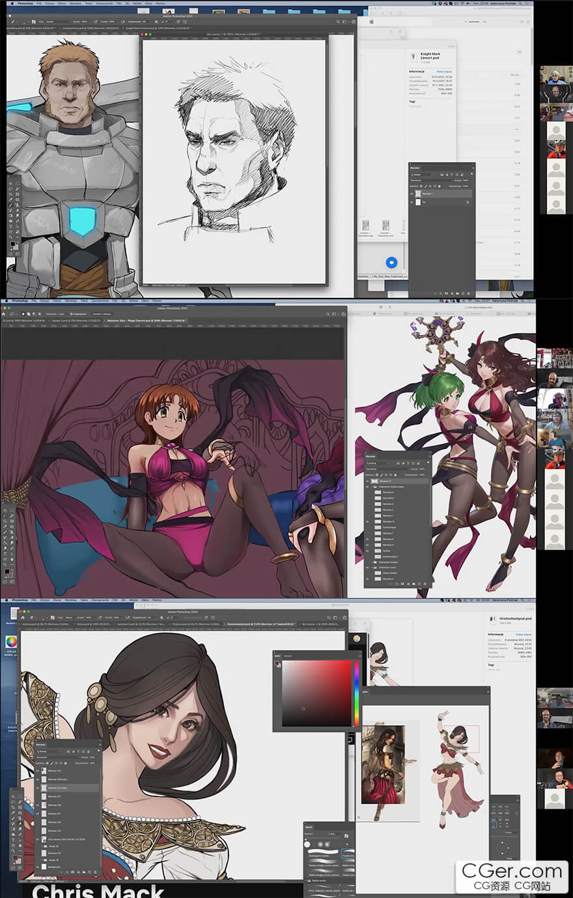Click the foreground swatch in the Kolor panel

click(x=278, y=664)
